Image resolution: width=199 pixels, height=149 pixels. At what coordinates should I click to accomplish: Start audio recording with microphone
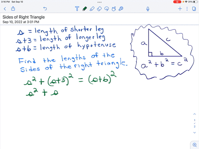(148, 9)
